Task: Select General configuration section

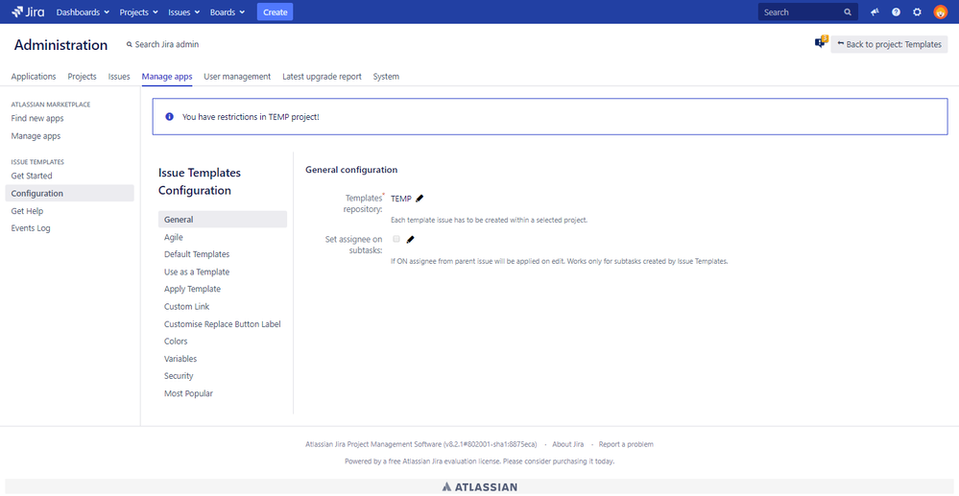Action: (223, 219)
